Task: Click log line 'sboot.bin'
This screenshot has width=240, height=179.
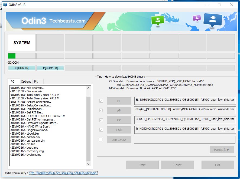Action: pos(24,134)
